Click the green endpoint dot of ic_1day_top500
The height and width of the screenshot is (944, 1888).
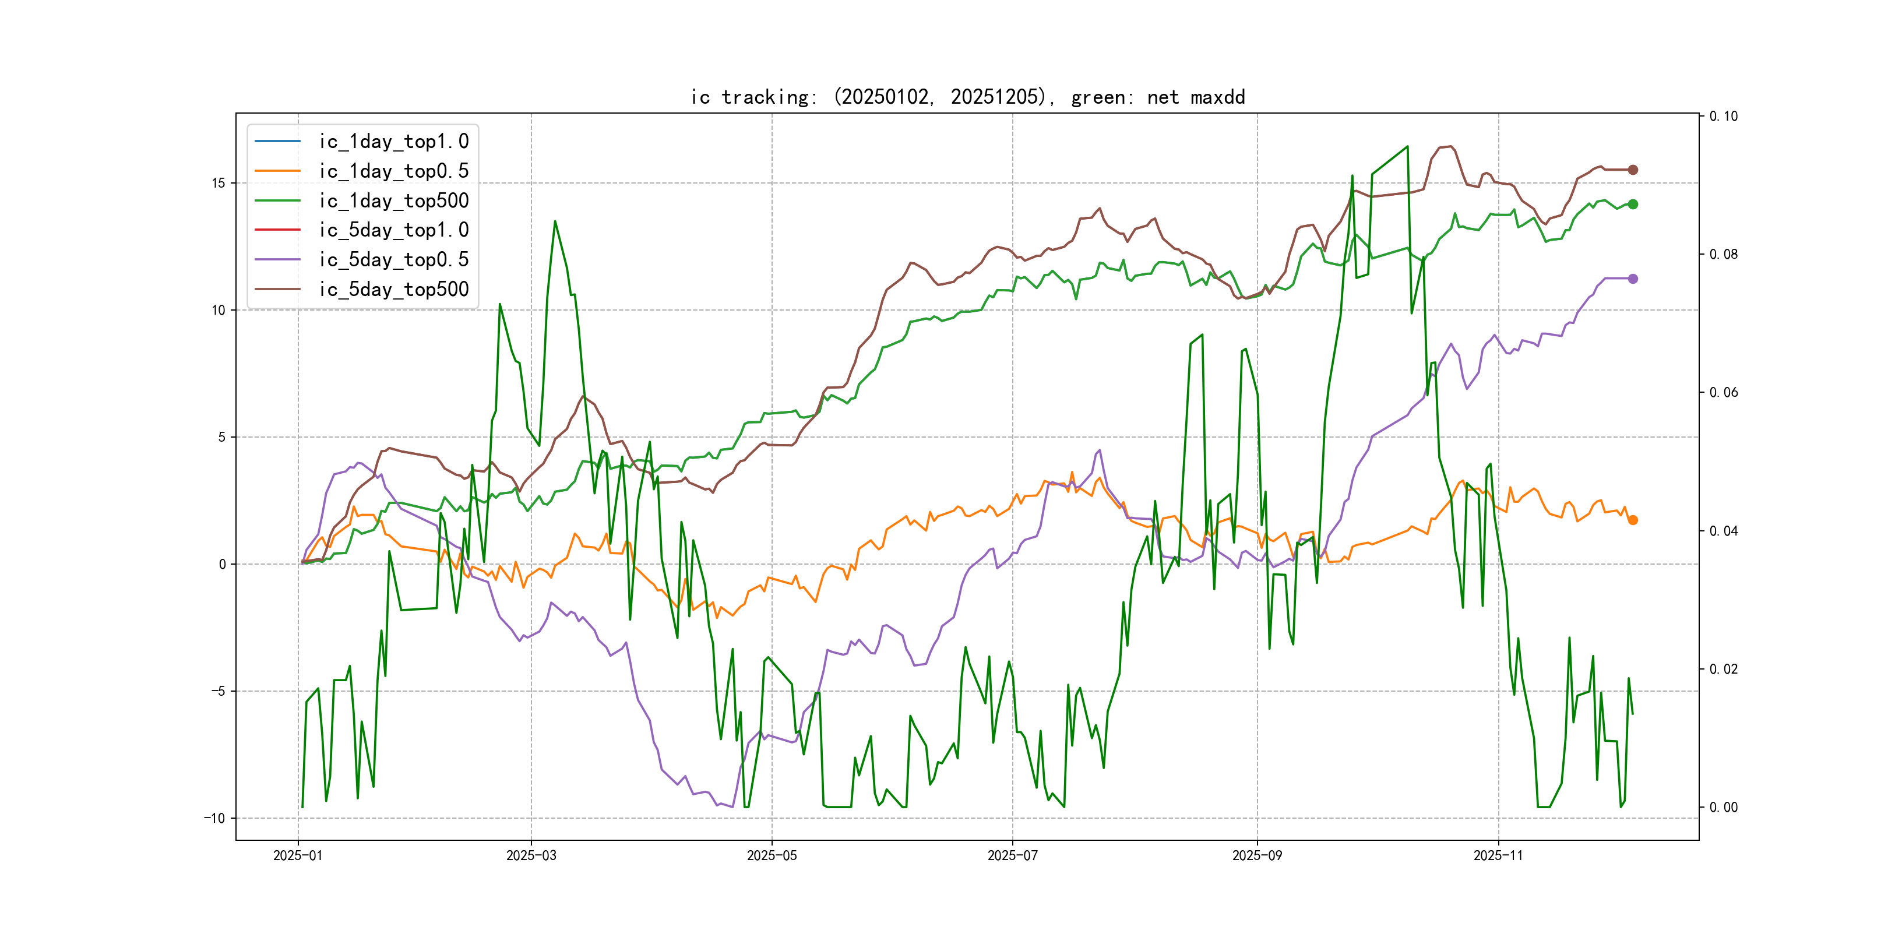click(x=1632, y=205)
